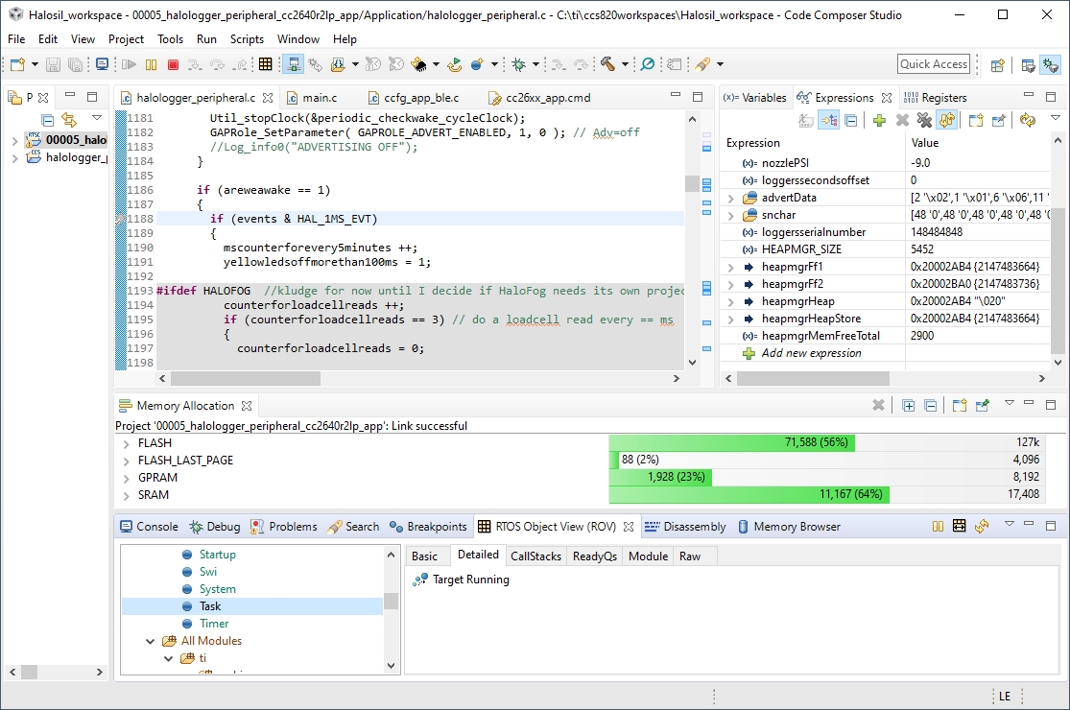Open the Scripts menu
This screenshot has width=1070, height=710.
(247, 39)
